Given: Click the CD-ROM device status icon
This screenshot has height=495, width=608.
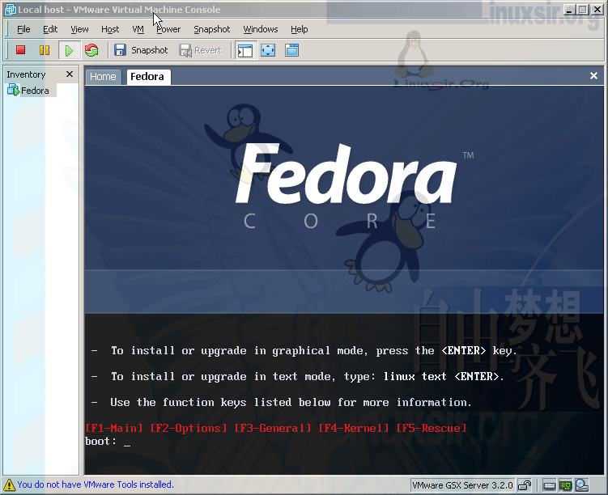Looking at the screenshot, I should point(581,485).
